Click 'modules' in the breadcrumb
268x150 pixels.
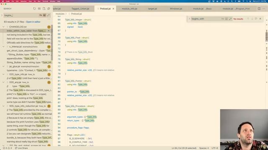pos(60,14)
